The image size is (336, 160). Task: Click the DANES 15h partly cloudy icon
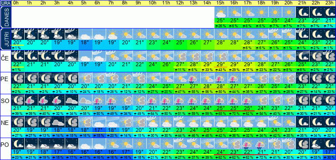[x=221, y=12]
